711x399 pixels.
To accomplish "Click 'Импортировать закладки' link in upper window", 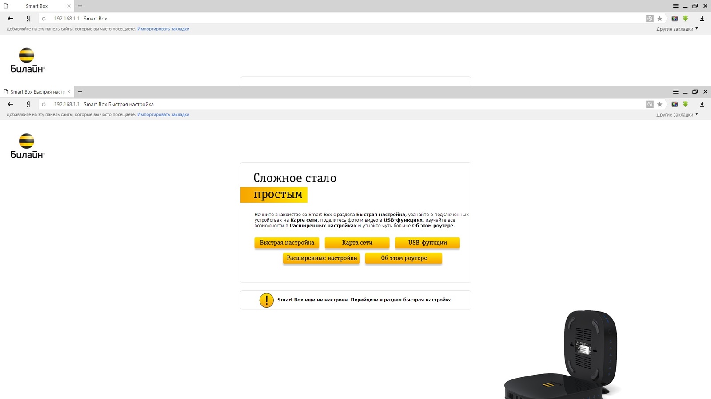I will tap(163, 29).
